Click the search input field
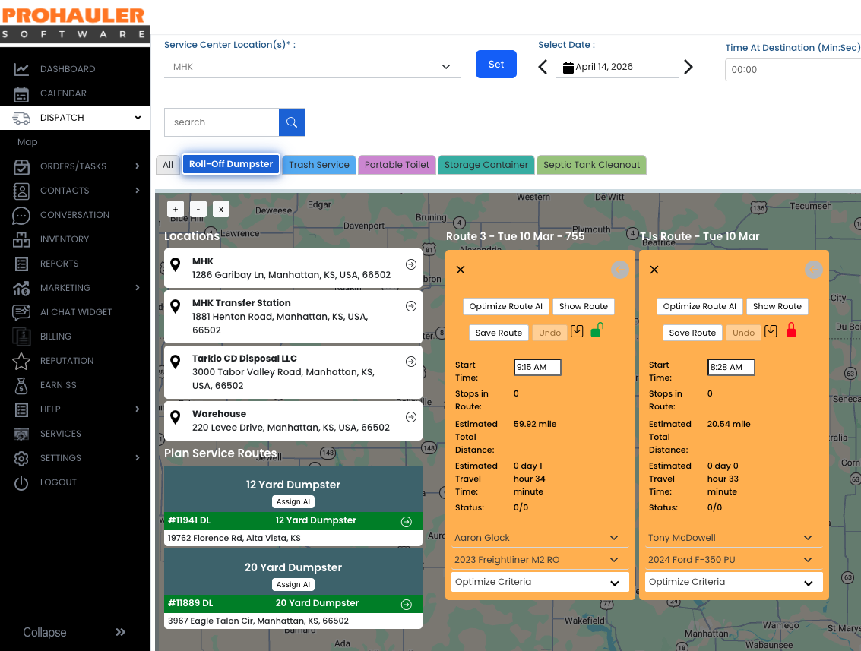Viewport: 861px width, 651px height. point(221,122)
